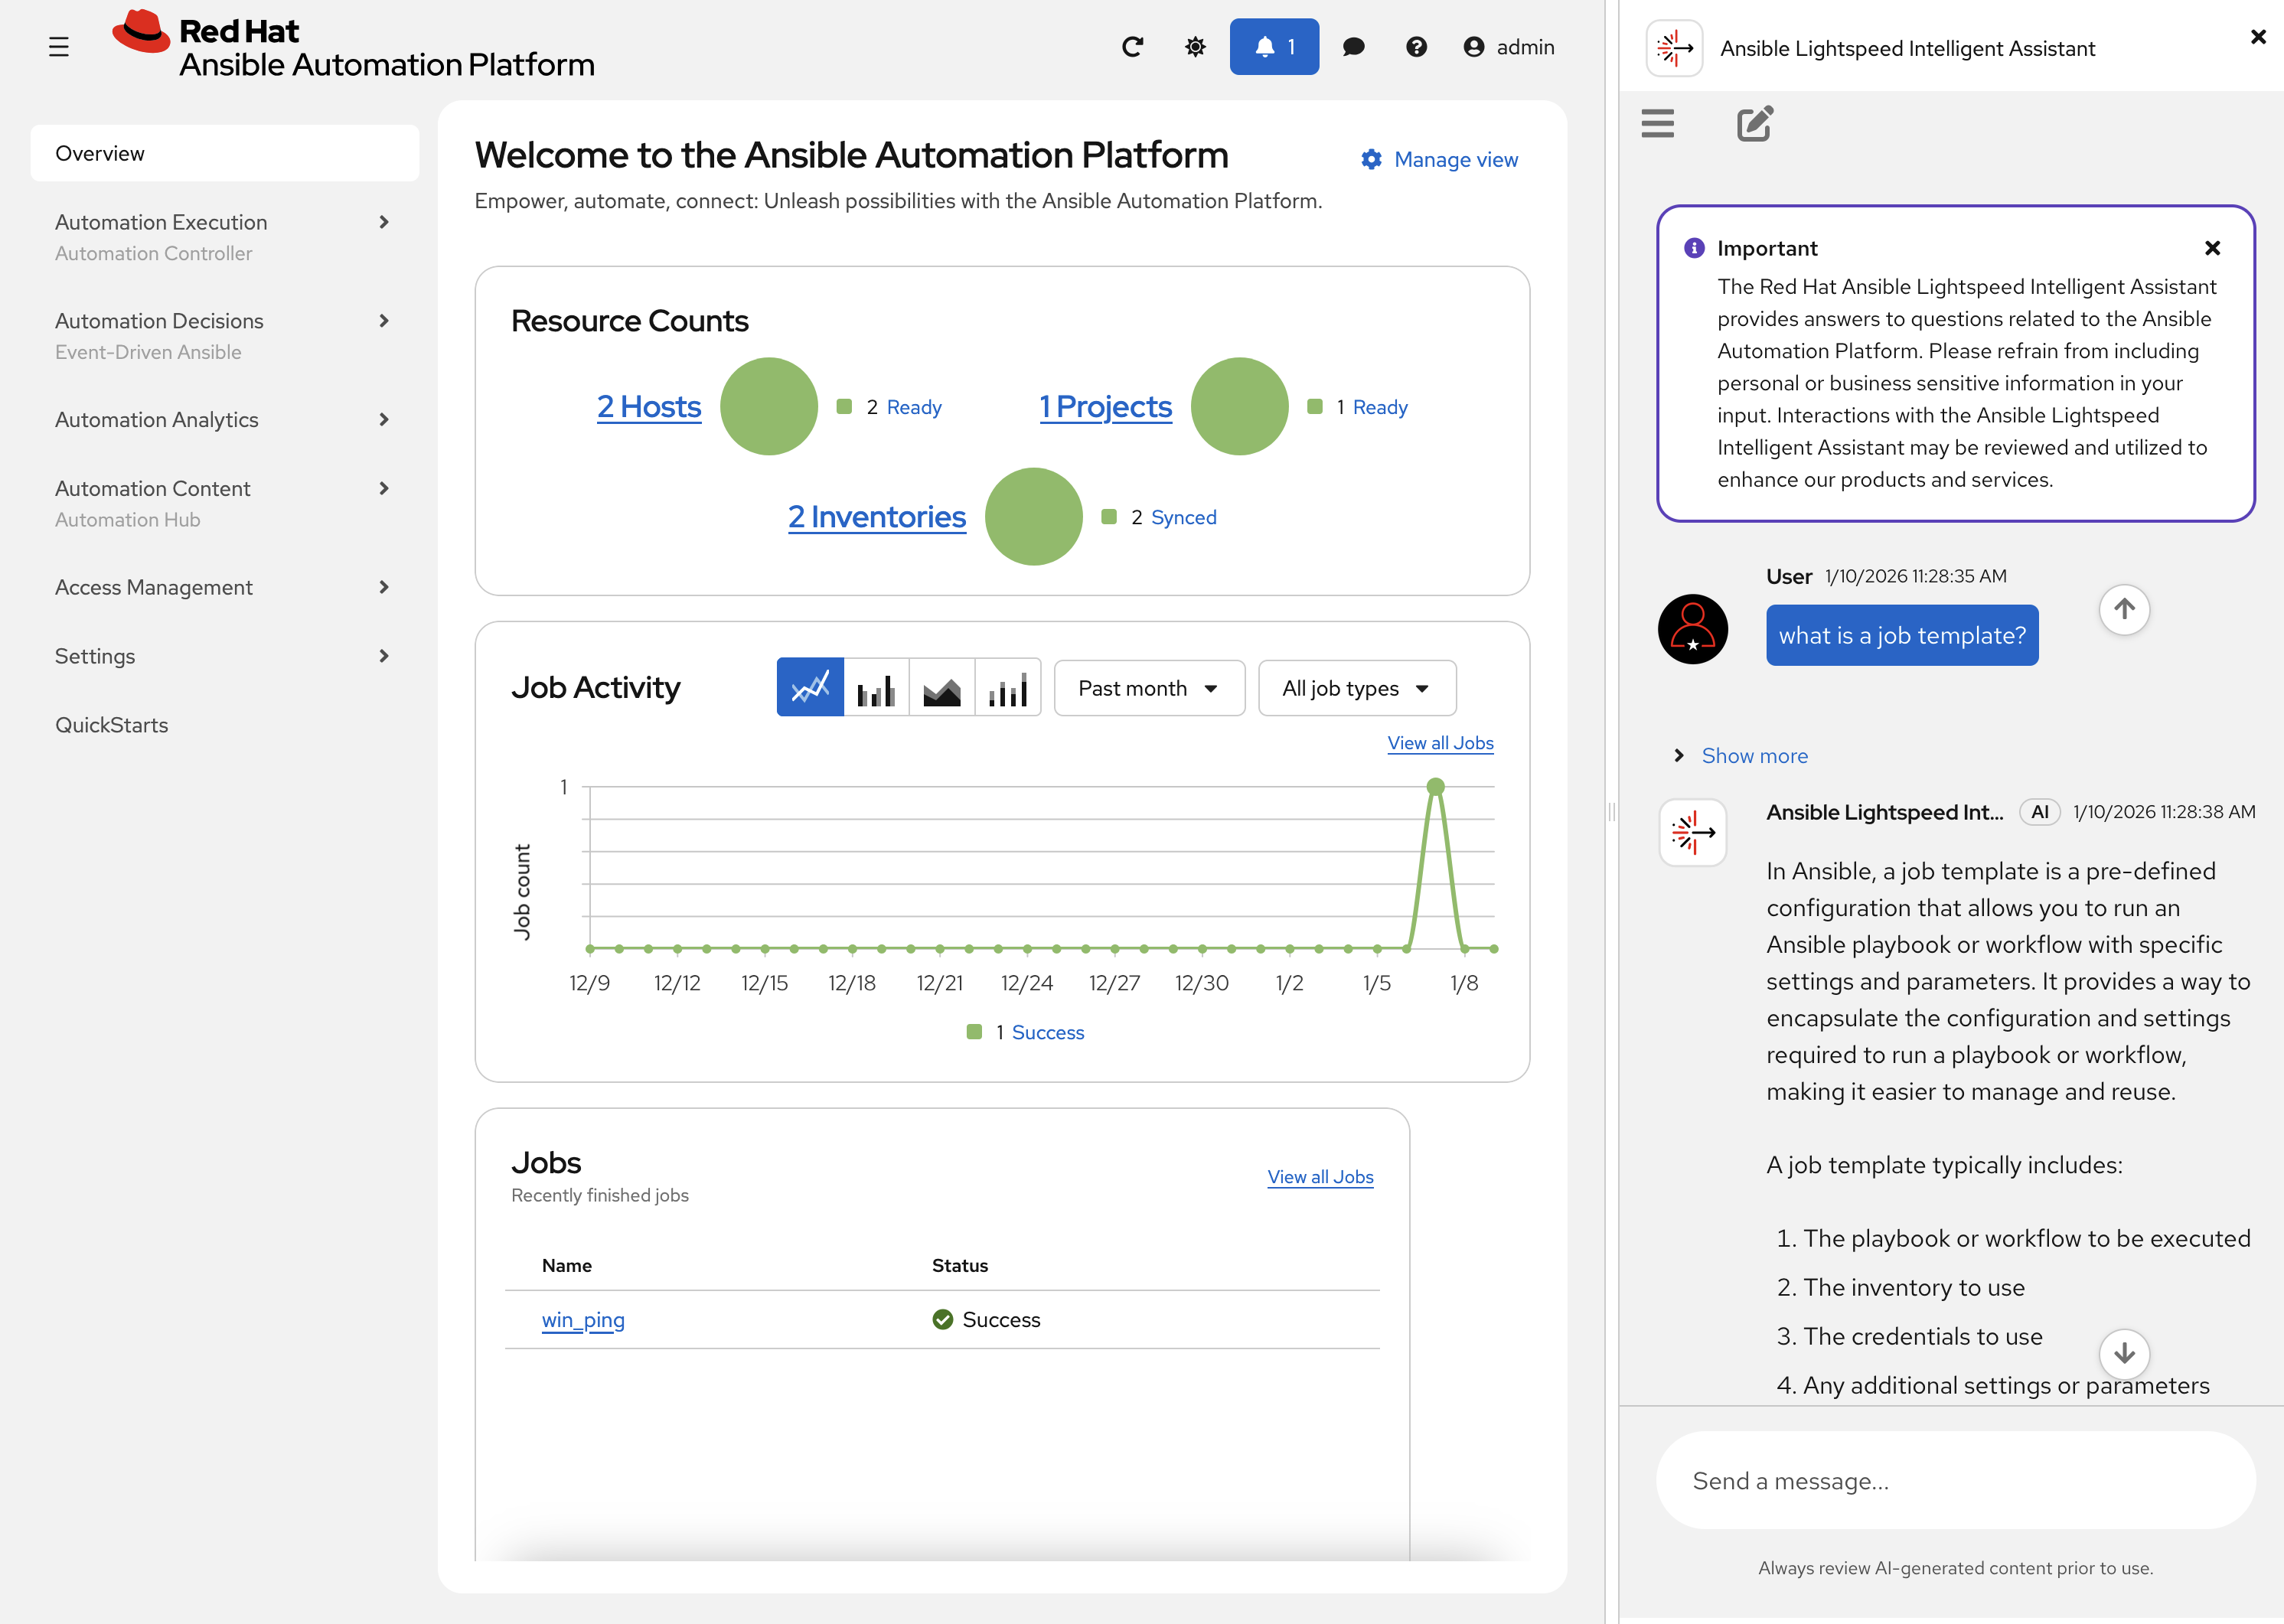
Task: Open the All job types dropdown
Action: point(1356,687)
